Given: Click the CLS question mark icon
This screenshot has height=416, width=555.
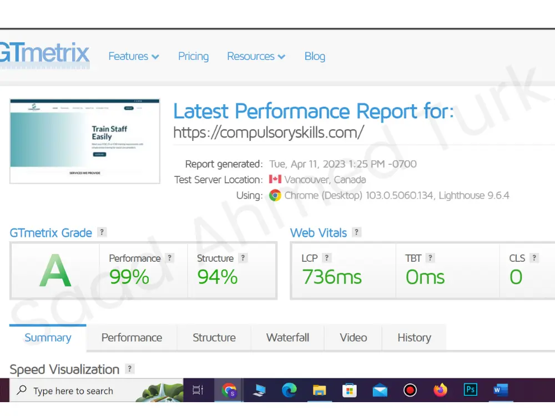Looking at the screenshot, I should click(x=534, y=258).
